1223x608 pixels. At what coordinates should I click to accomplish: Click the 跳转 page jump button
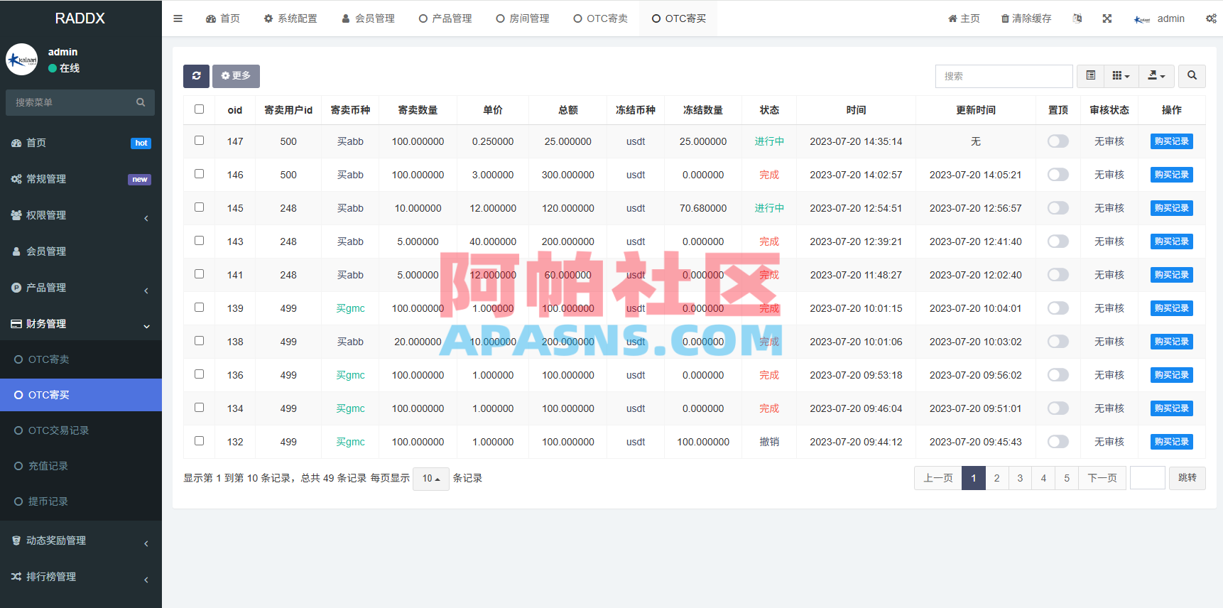click(x=1187, y=478)
